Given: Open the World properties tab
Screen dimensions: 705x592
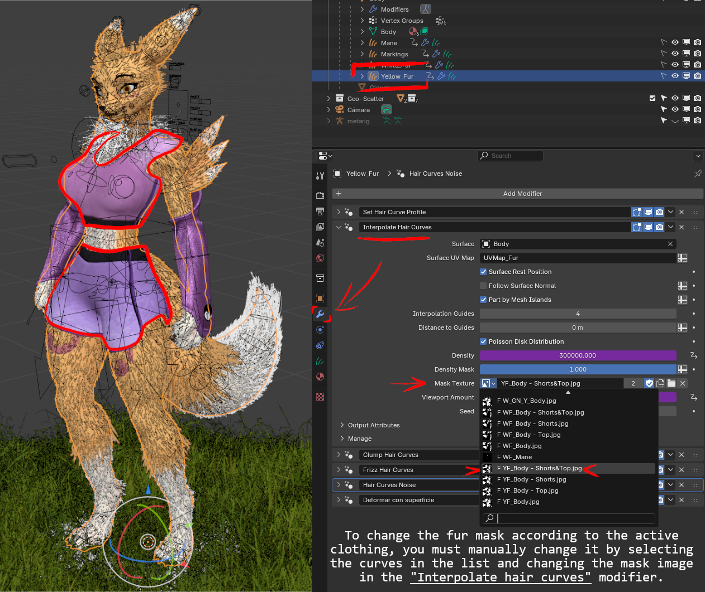Looking at the screenshot, I should [x=320, y=258].
